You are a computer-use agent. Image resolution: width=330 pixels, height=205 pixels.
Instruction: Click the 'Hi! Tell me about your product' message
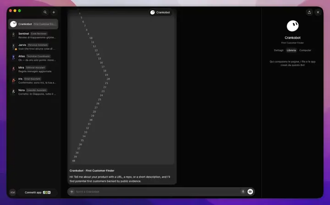coord(120,179)
